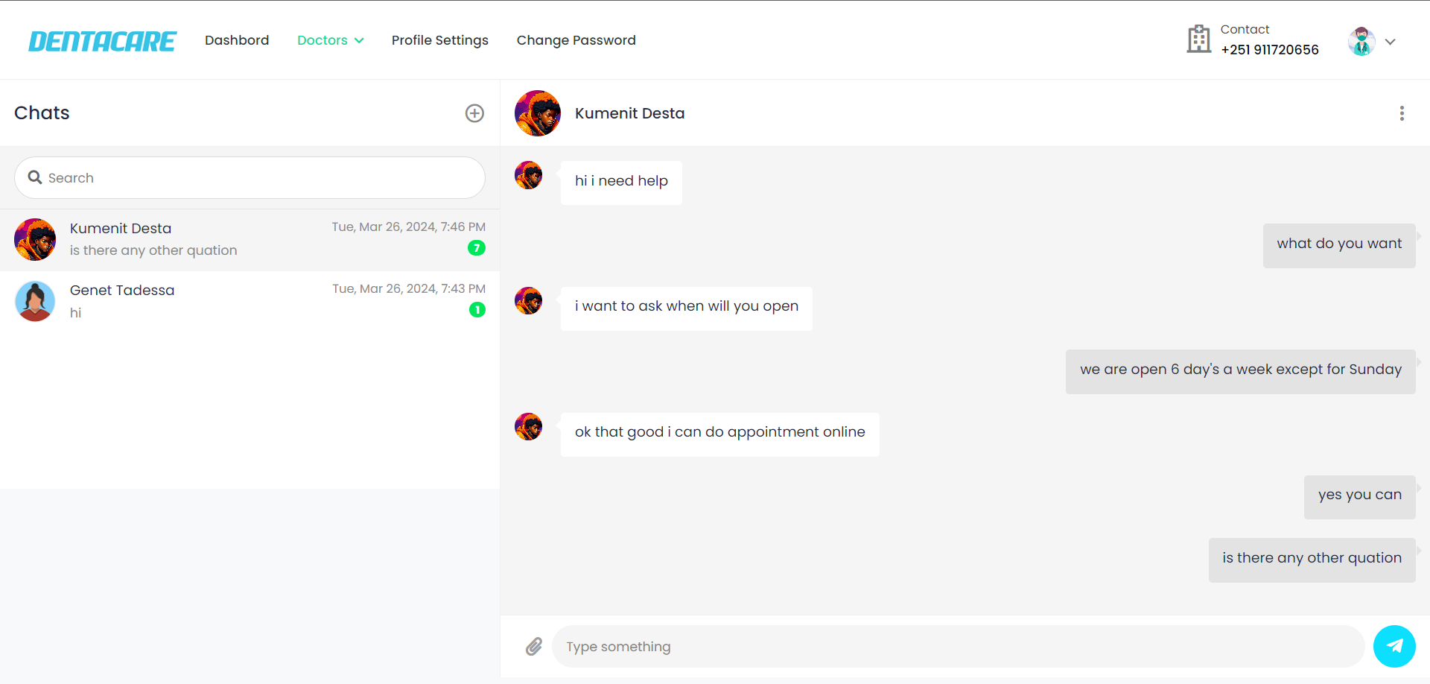1430x684 pixels.
Task: Open Change Password page
Action: tap(576, 40)
